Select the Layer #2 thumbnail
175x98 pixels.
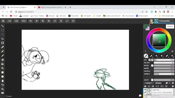tap(149, 91)
